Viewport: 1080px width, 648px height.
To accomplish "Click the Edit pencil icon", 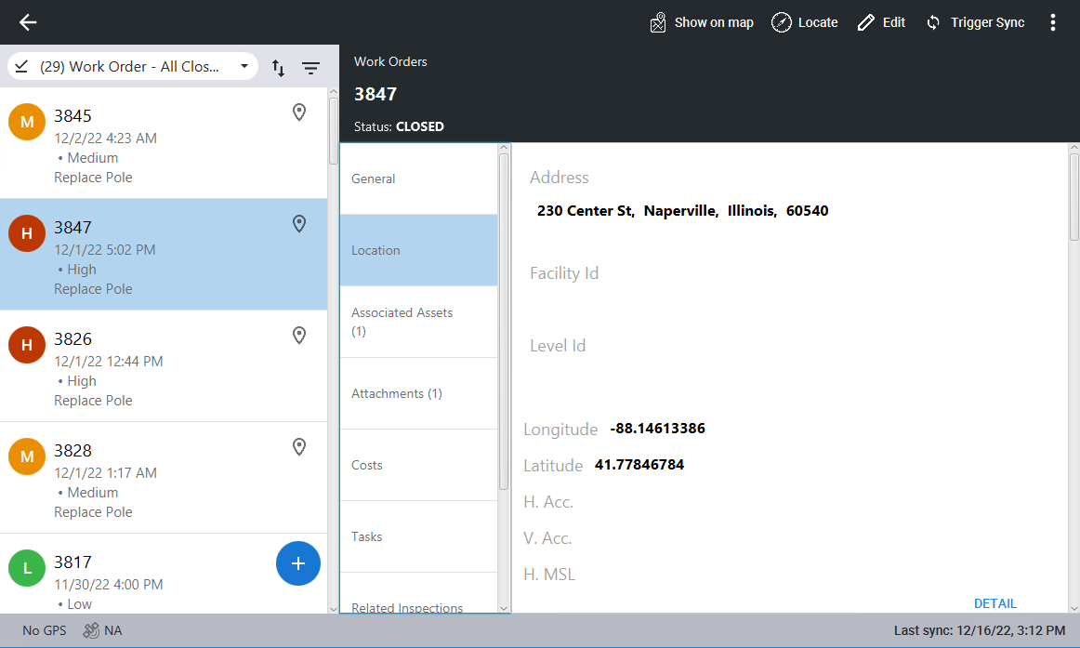I will (x=866, y=22).
